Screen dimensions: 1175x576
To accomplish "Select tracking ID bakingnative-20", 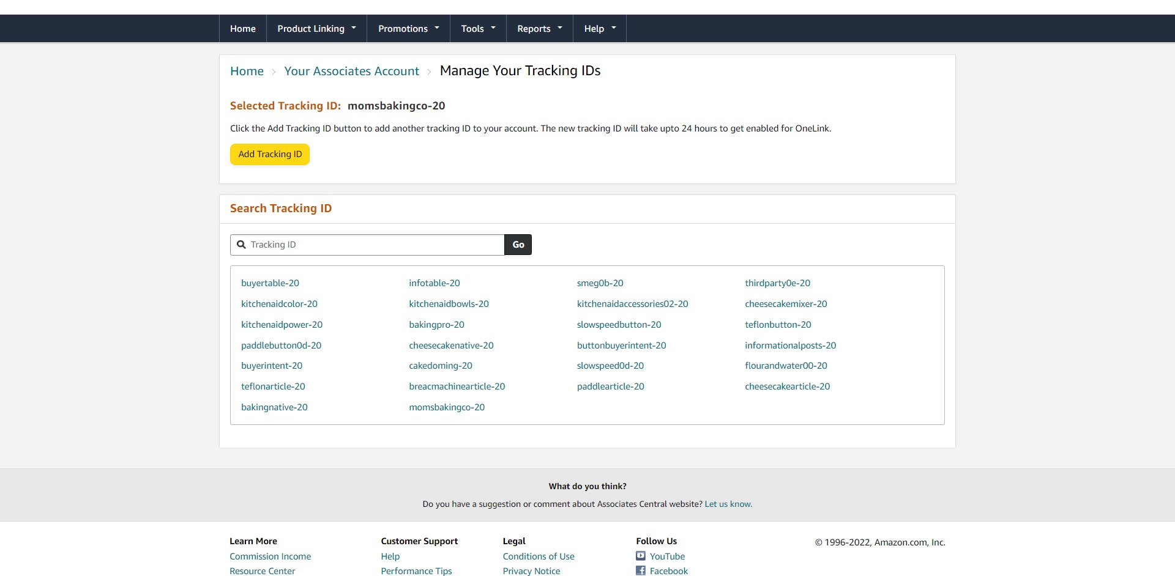I will pyautogui.click(x=274, y=407).
